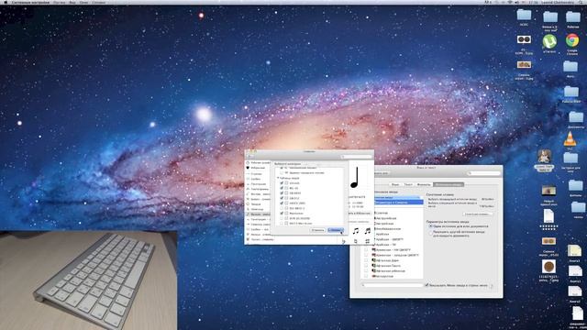This screenshot has width=587, height=330.
Task: Tick the checkbox for Афганская Пашто input source
Action: [366, 266]
